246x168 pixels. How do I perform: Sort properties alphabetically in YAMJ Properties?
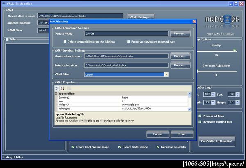click(x=62, y=89)
